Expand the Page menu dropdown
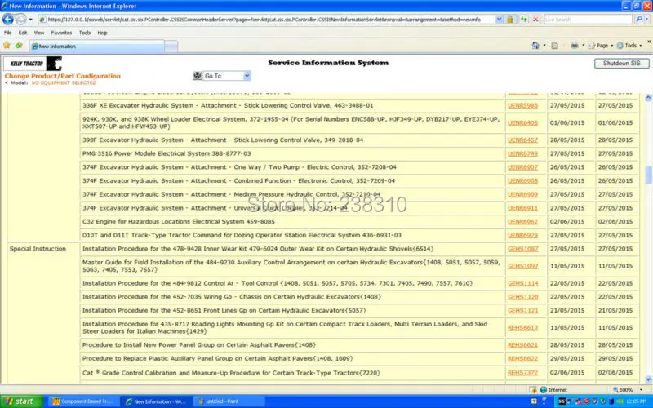 602,46
